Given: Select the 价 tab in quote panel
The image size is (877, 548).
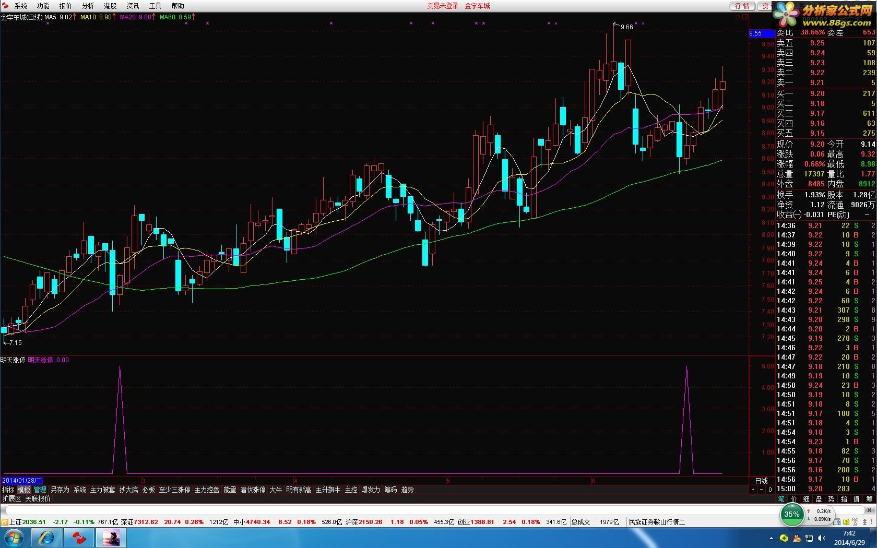Looking at the screenshot, I should [794, 499].
